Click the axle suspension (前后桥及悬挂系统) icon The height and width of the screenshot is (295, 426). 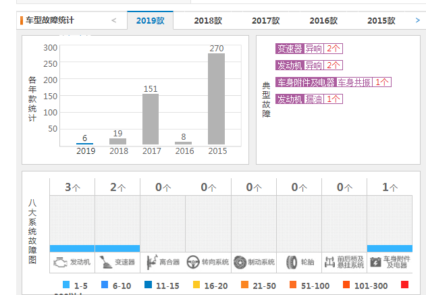click(330, 263)
